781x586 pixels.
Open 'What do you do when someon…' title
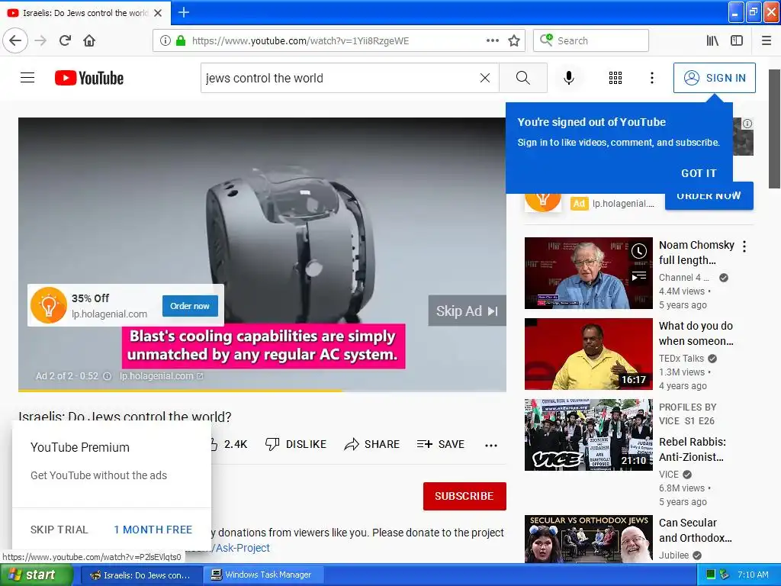point(696,333)
